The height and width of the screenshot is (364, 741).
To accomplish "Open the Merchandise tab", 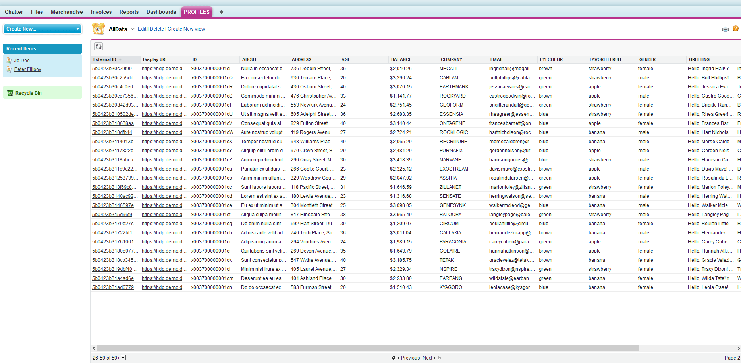I will point(67,12).
